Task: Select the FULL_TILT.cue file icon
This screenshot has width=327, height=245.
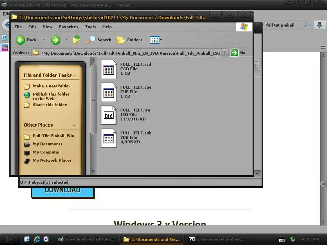Action: click(x=109, y=92)
